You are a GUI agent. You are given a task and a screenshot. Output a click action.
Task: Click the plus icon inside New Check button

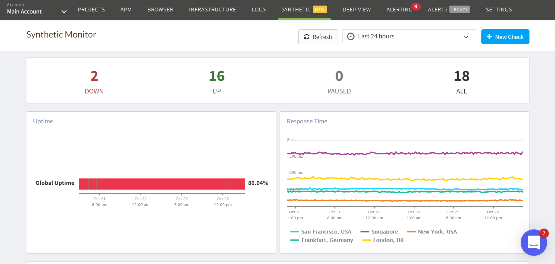(x=489, y=37)
